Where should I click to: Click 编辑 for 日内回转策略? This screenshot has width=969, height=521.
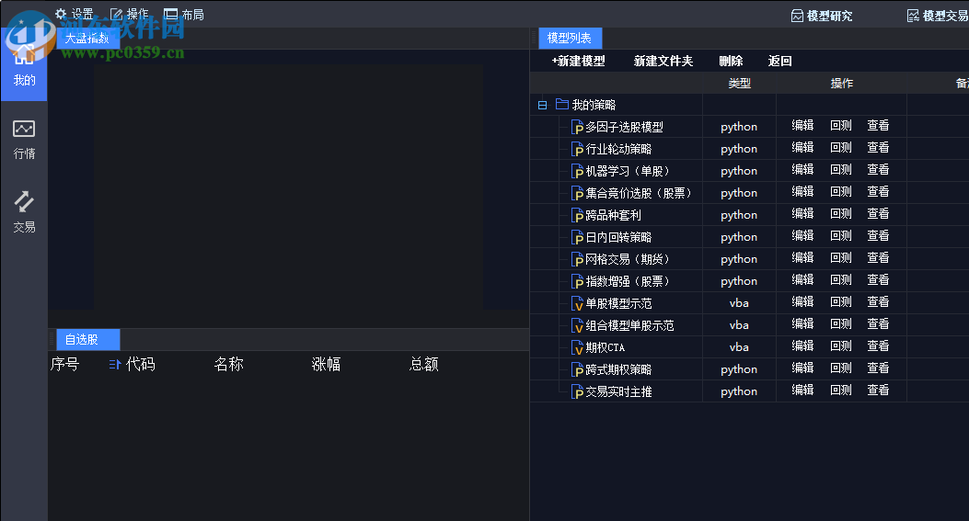point(802,236)
